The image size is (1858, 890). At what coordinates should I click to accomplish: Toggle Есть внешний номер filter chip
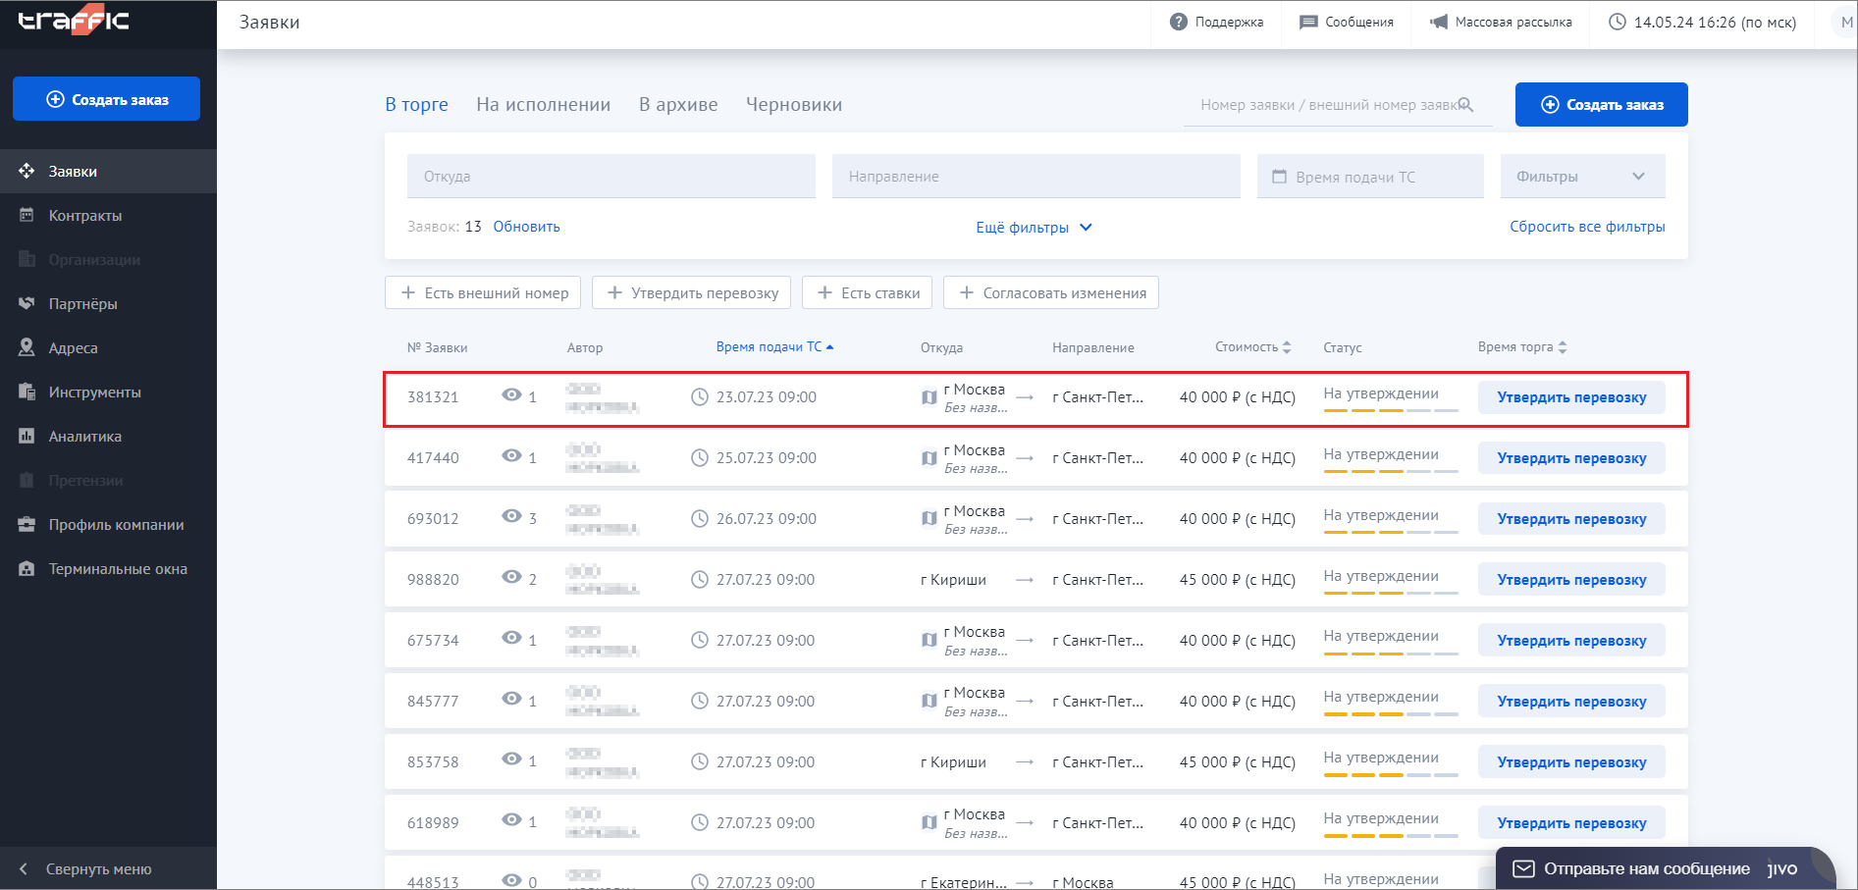(x=483, y=292)
